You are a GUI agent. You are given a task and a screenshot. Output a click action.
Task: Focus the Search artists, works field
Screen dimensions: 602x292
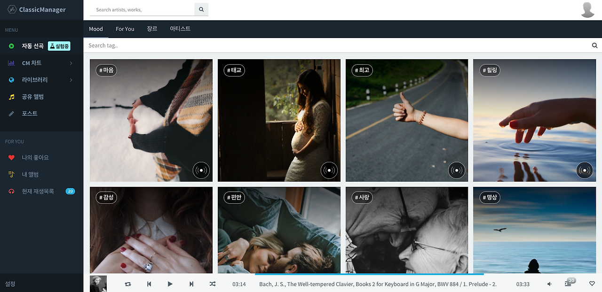click(x=143, y=9)
